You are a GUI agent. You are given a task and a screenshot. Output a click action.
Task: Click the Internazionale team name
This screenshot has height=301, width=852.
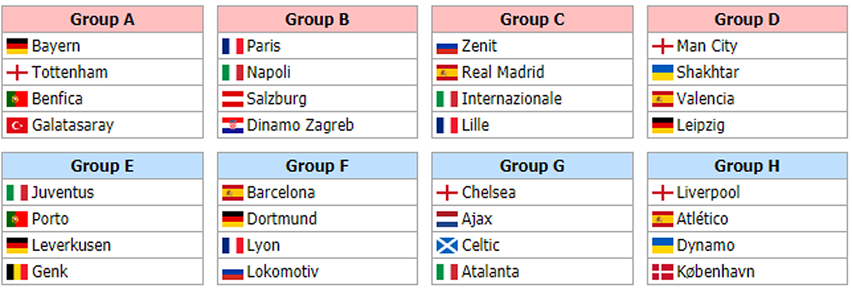tap(511, 99)
